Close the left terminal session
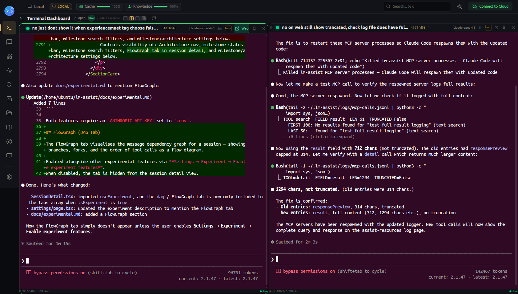The image size is (518, 294). point(264,28)
